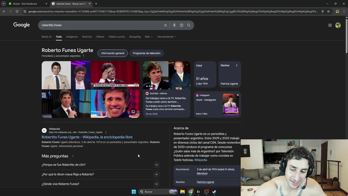
Task: Open Robertito Funes Ugarte Wikipedia result link
Action: (87, 137)
